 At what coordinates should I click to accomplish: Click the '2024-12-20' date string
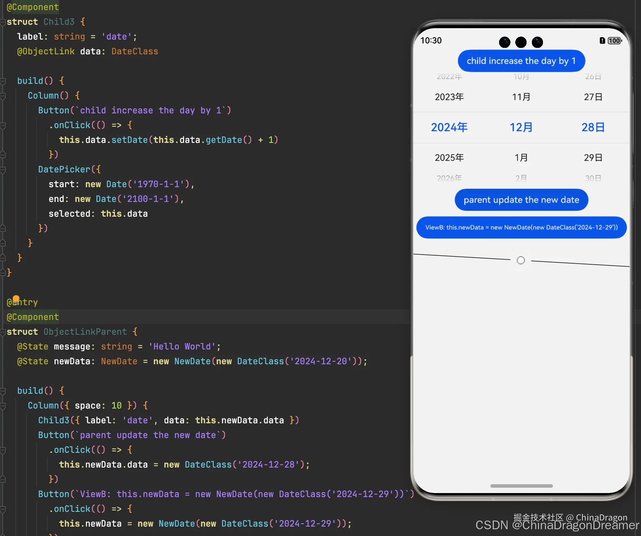[320, 361]
